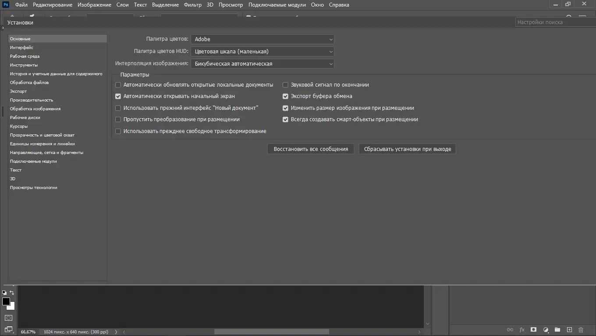Open the Подключаемые модули menu
Image resolution: width=596 pixels, height=336 pixels.
pos(277,5)
